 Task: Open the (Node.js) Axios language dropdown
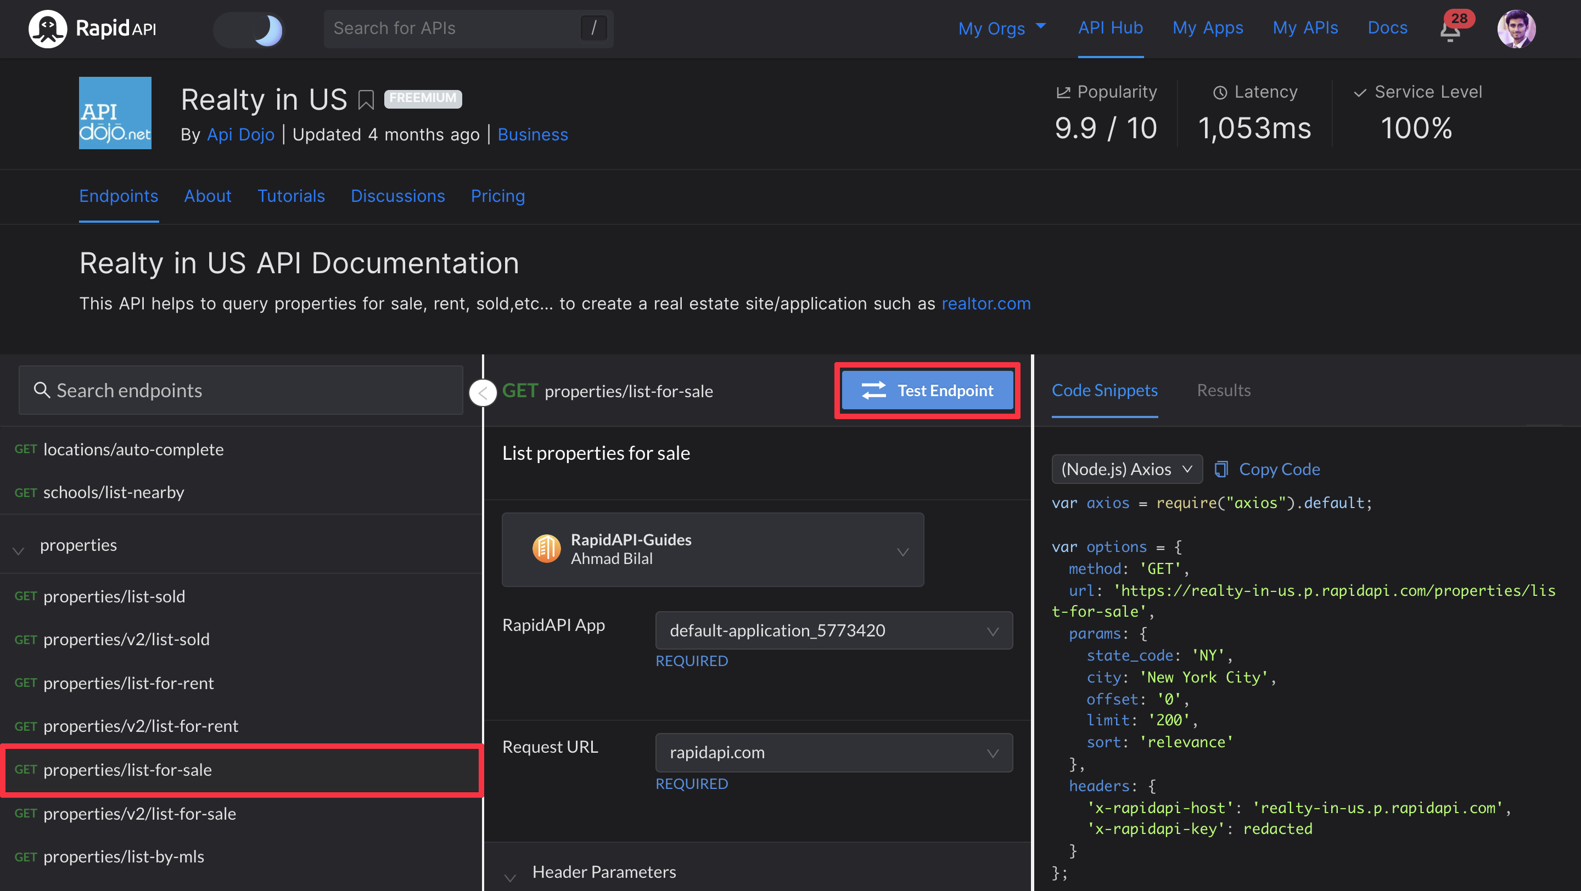point(1126,469)
